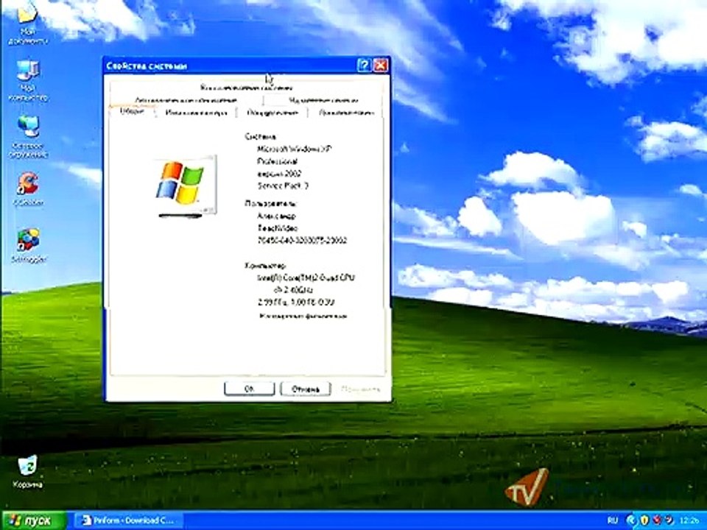The width and height of the screenshot is (707, 530).
Task: Click the RU language indicator
Action: point(612,520)
